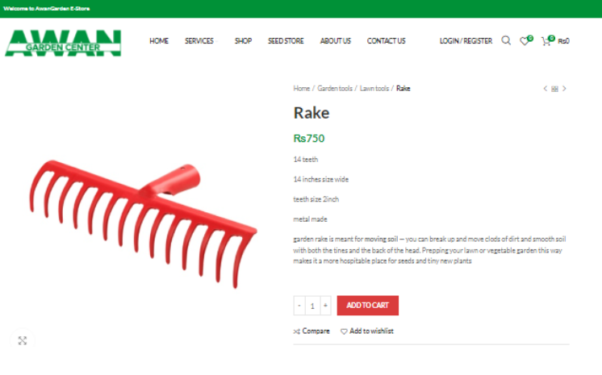Enlarge product image with fullscreen icon

(x=23, y=340)
